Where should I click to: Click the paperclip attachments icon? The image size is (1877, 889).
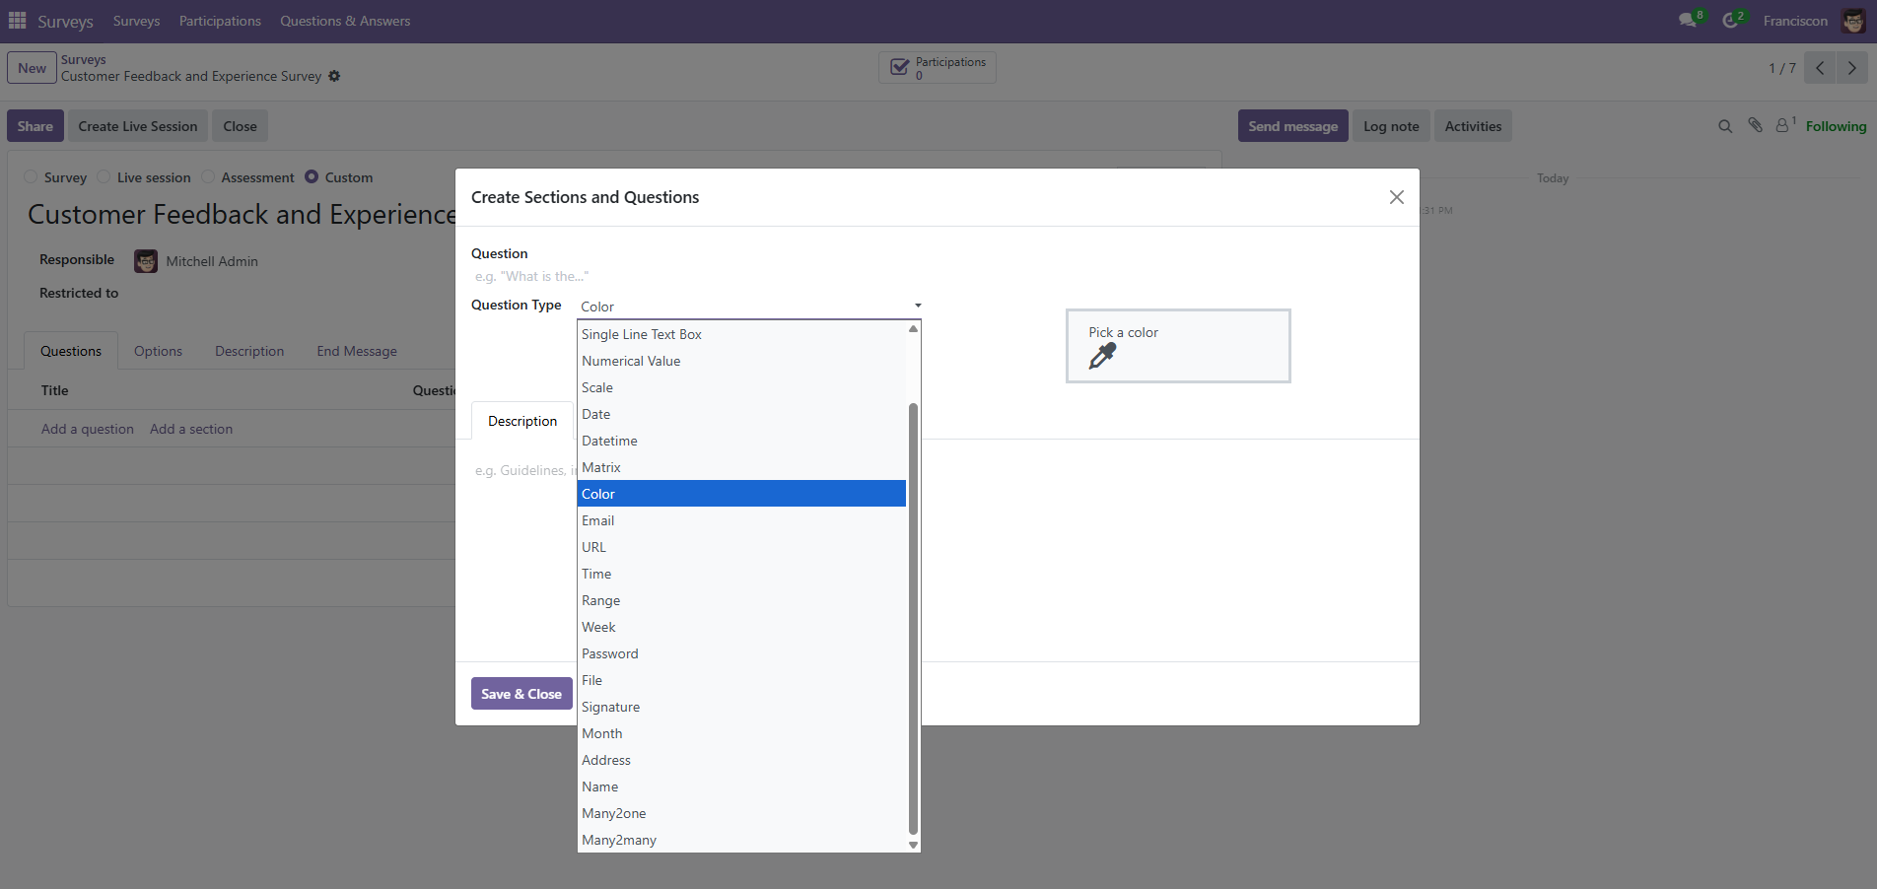tap(1755, 125)
